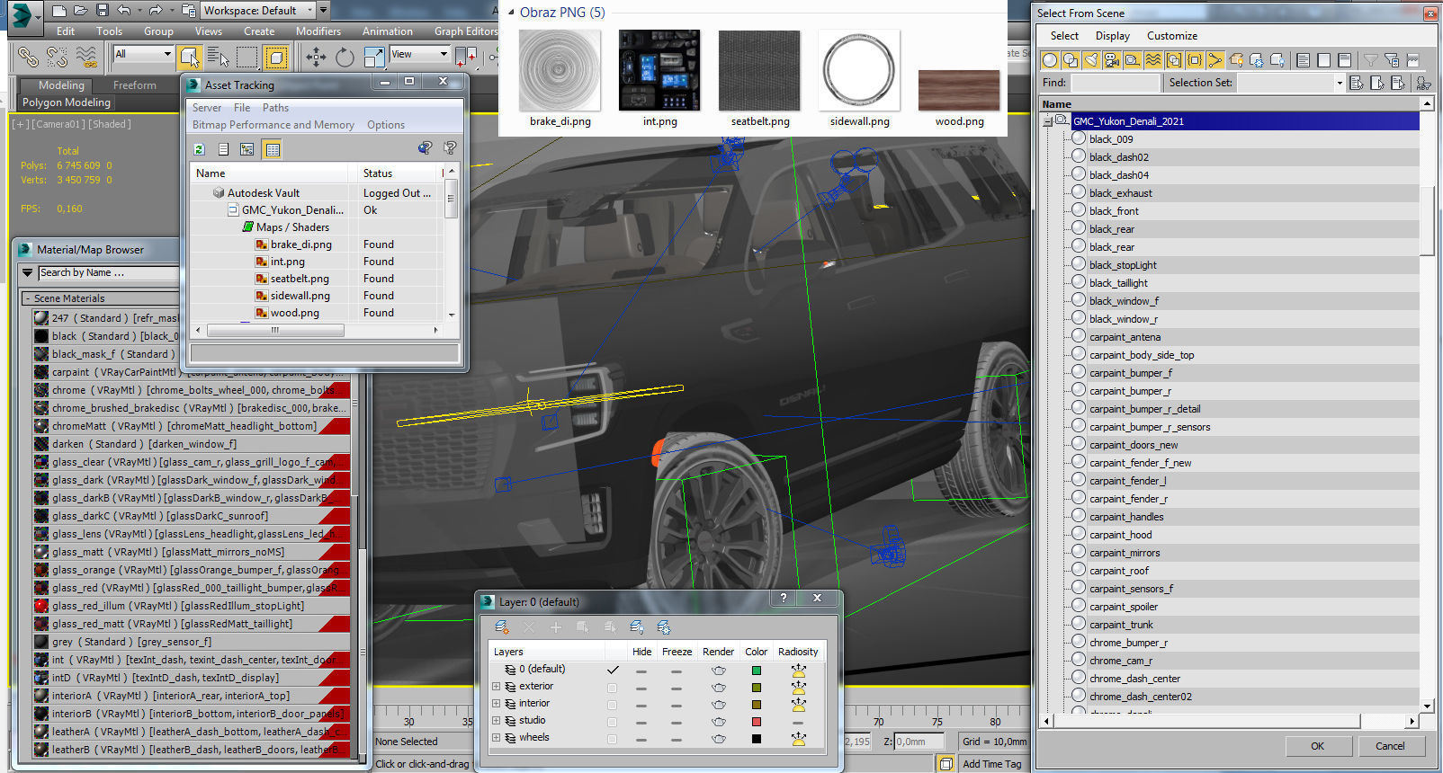Toggle Display Geometry filter in Select From Scene
The image size is (1443, 773).
[1049, 60]
